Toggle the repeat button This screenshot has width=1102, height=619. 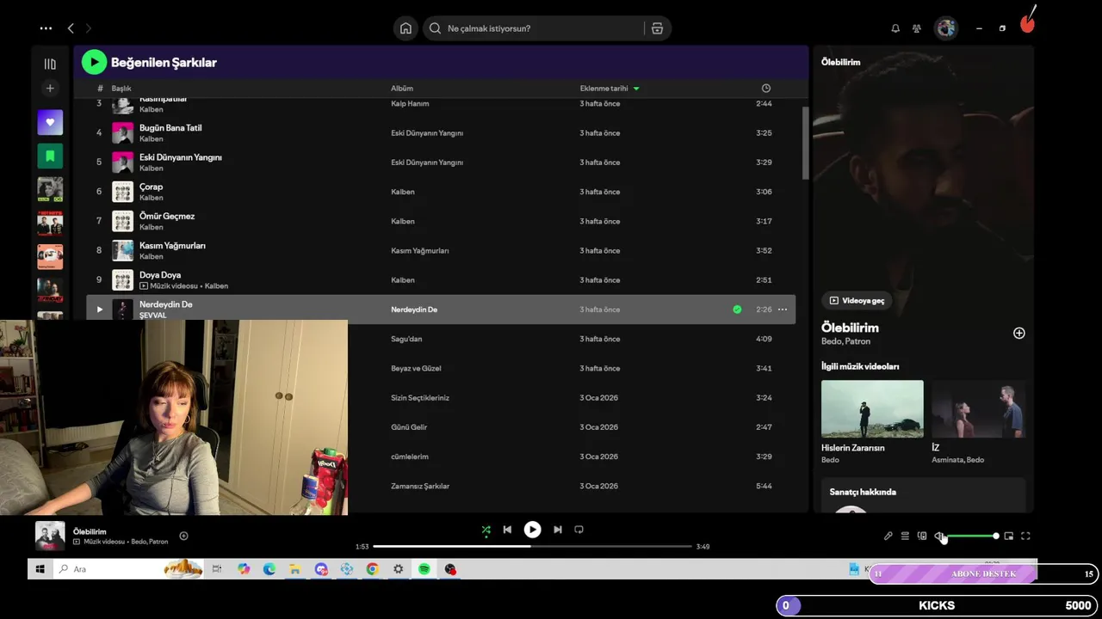point(579,530)
